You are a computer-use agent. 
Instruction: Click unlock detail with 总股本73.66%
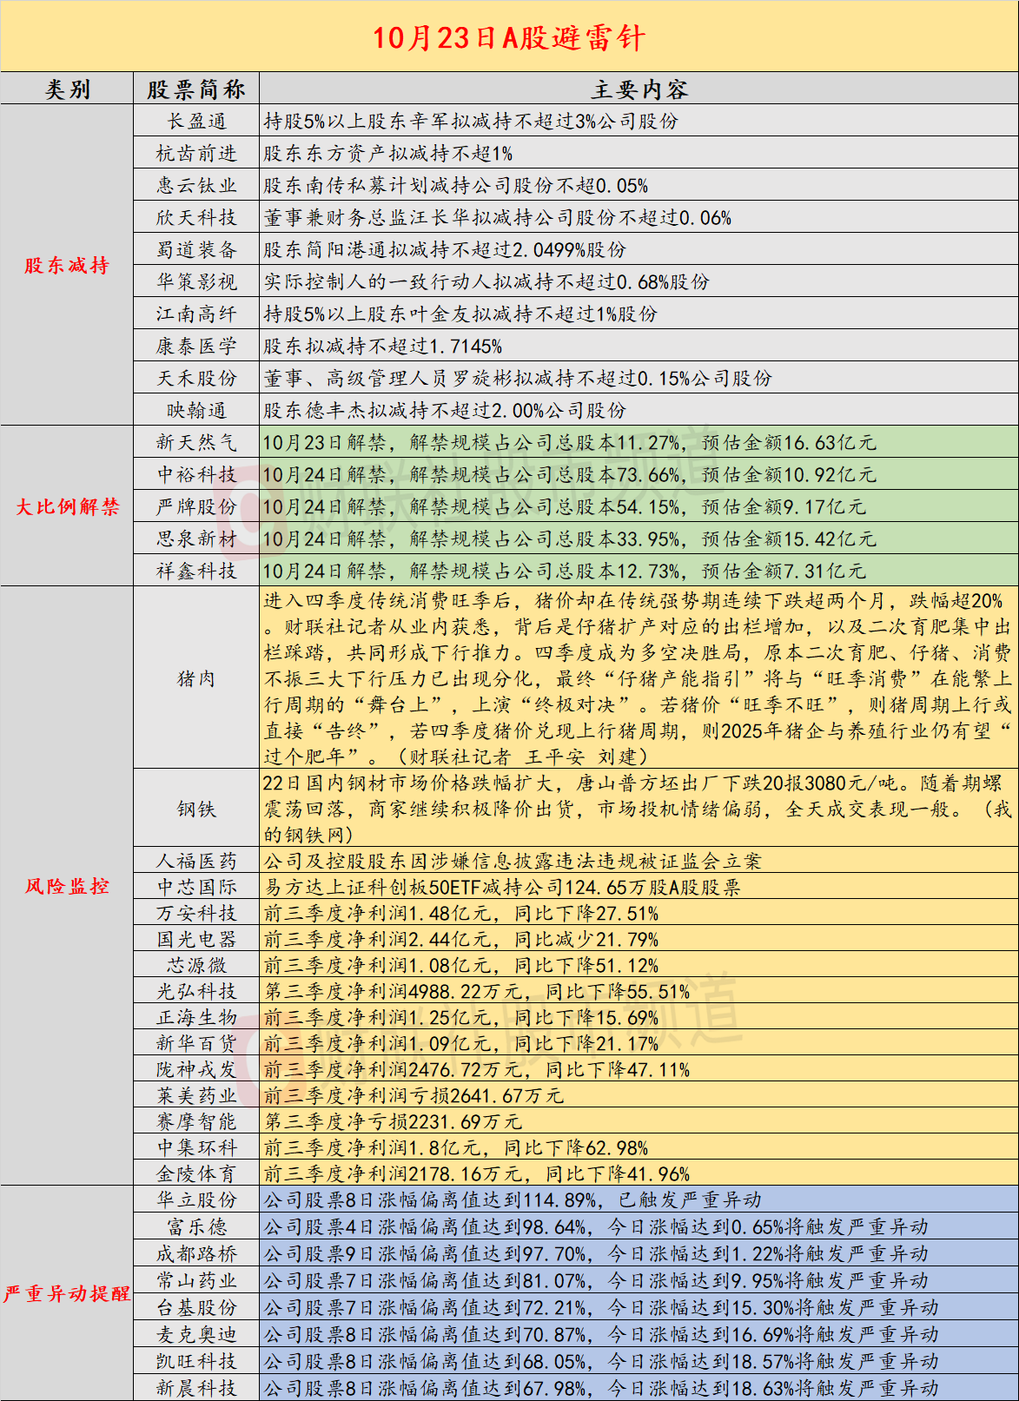coord(570,475)
